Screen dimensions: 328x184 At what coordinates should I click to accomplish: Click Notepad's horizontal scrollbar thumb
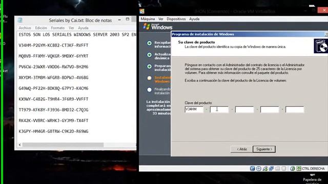point(63,145)
